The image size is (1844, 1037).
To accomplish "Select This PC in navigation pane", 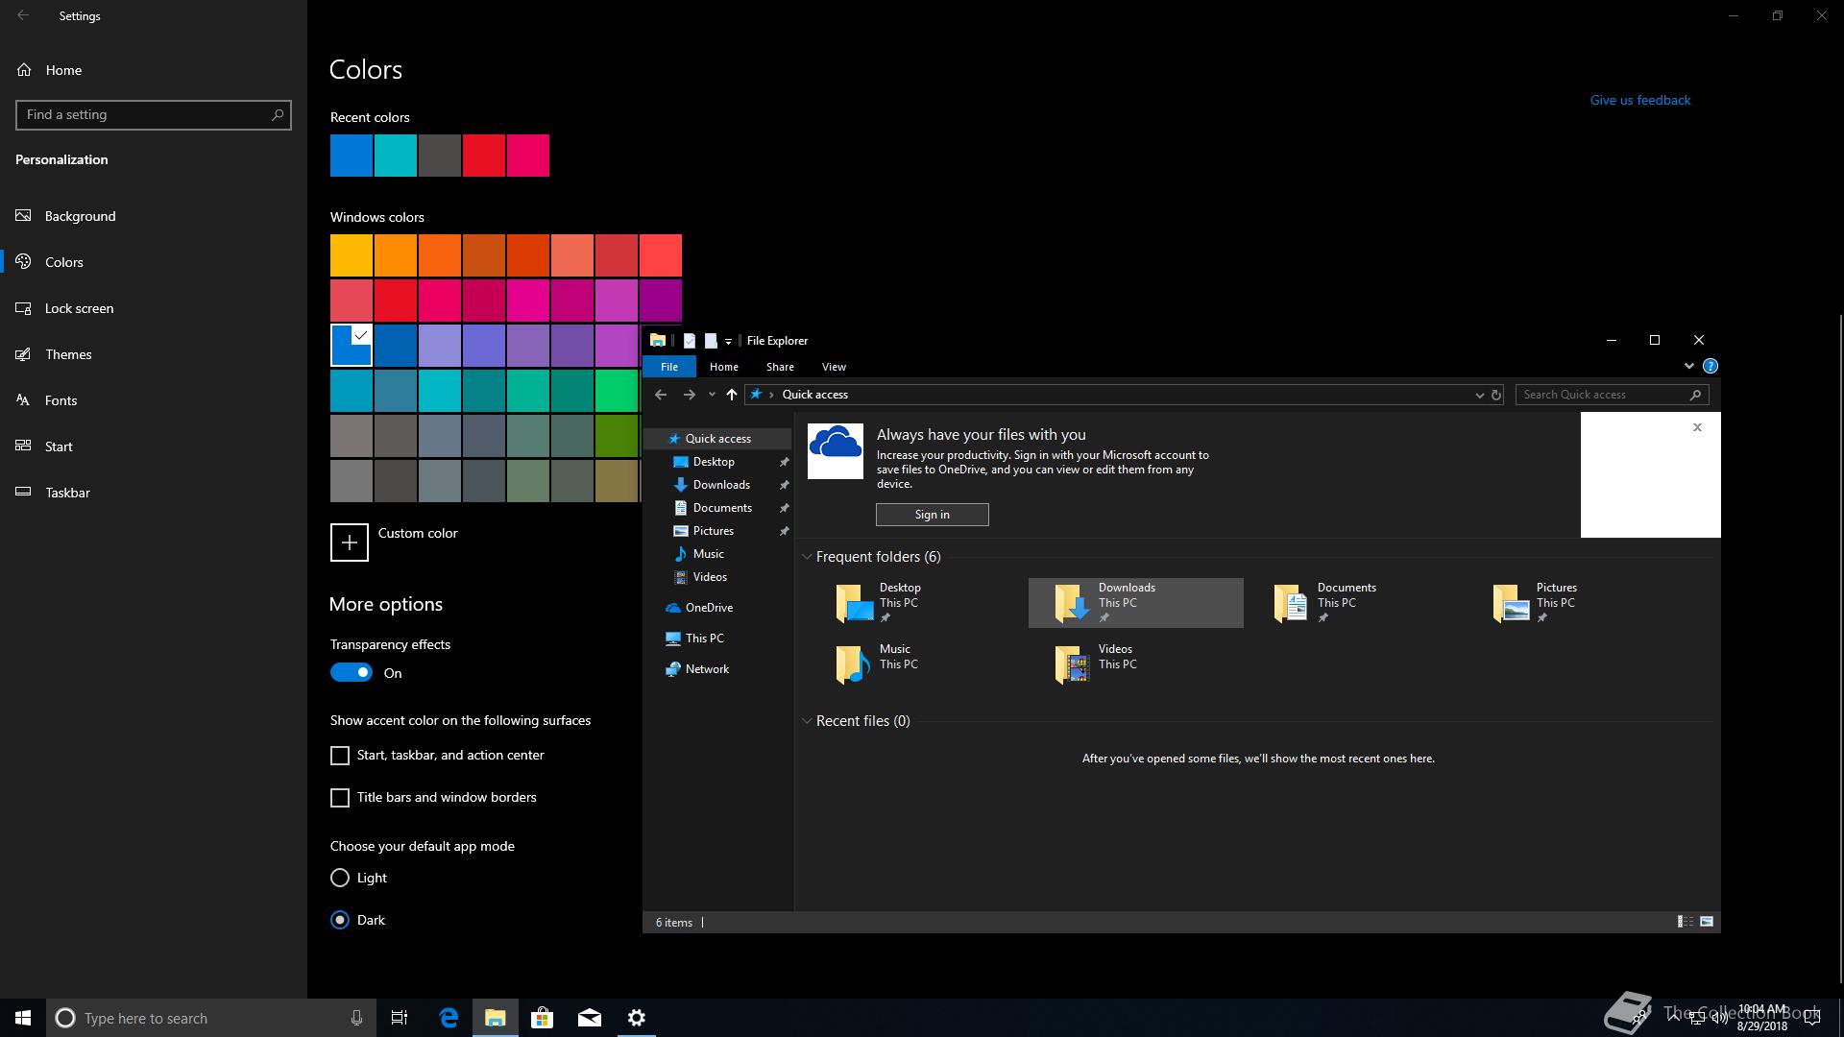I will point(704,639).
